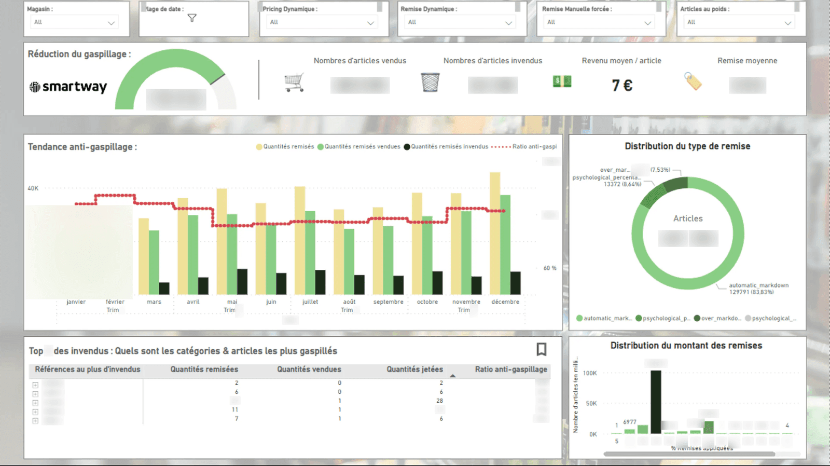This screenshot has width=830, height=466.
Task: Open the Pricing Dynamique slicer dropdown
Action: point(322,22)
